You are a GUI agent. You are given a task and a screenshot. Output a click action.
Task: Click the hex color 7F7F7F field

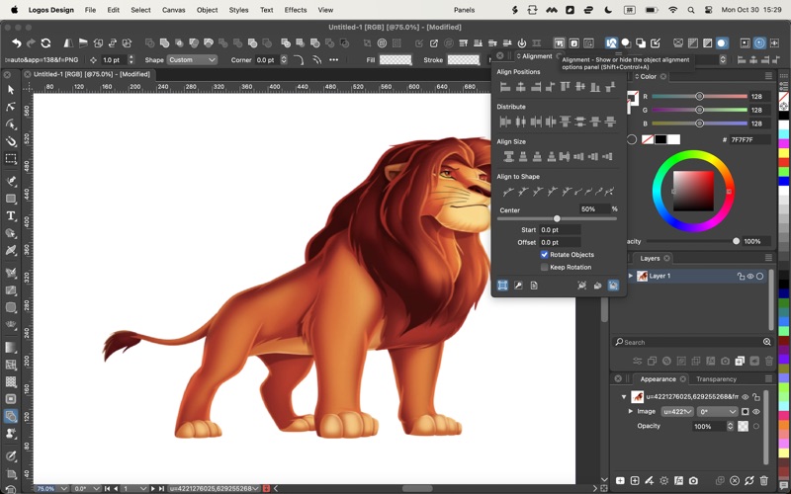click(749, 139)
